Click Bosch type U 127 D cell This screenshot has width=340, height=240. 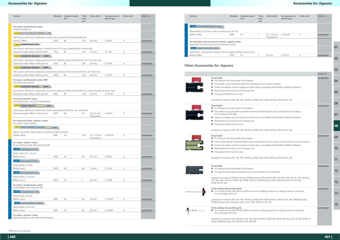[x=285, y=55]
